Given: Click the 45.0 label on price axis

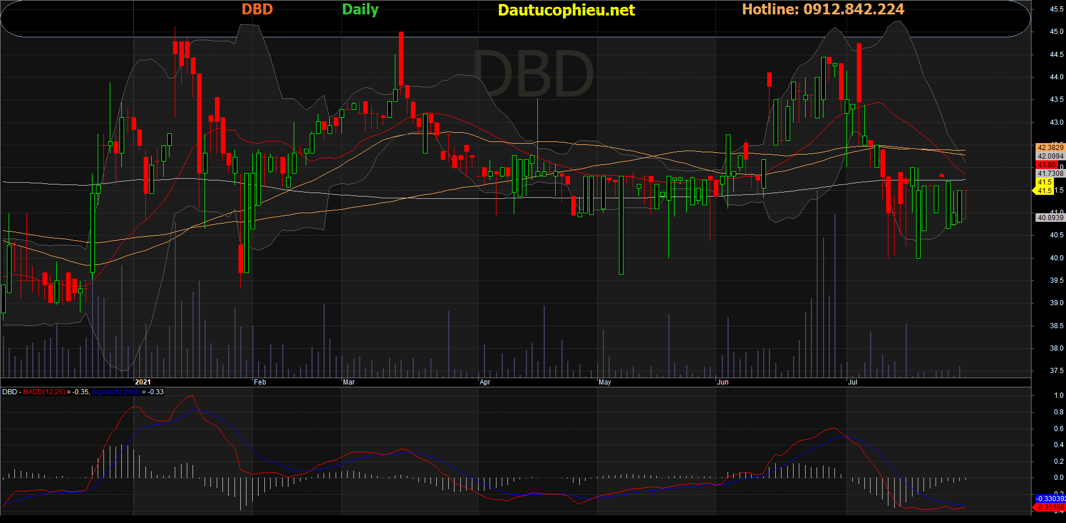Looking at the screenshot, I should click(1056, 32).
